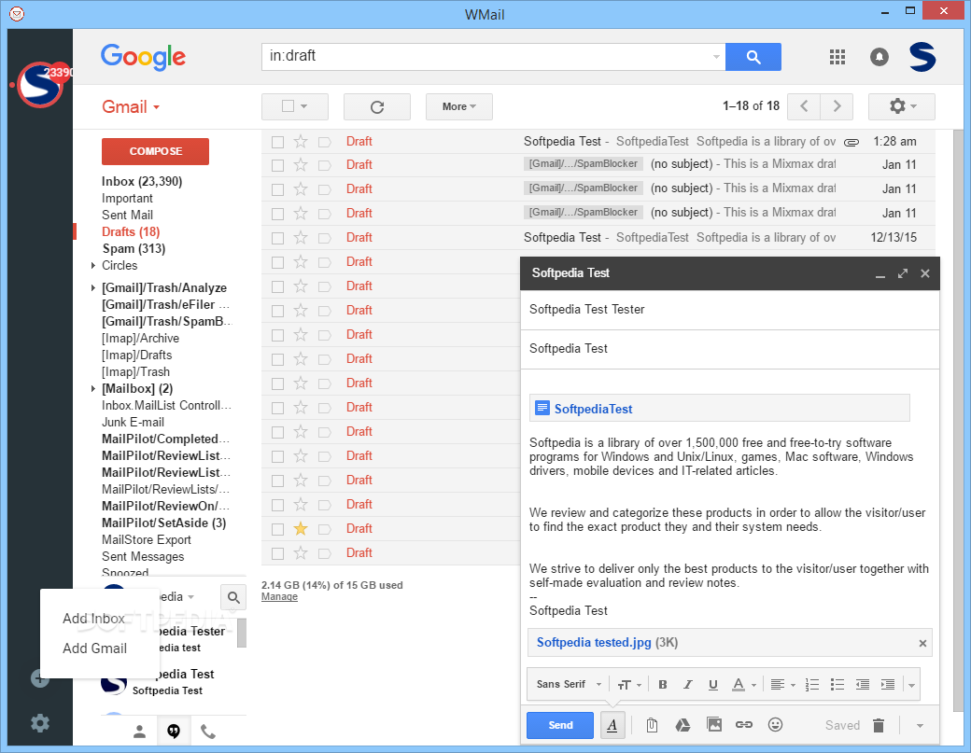971x753 pixels.
Task: Search Hangouts contacts magnifier icon
Action: coord(233,597)
